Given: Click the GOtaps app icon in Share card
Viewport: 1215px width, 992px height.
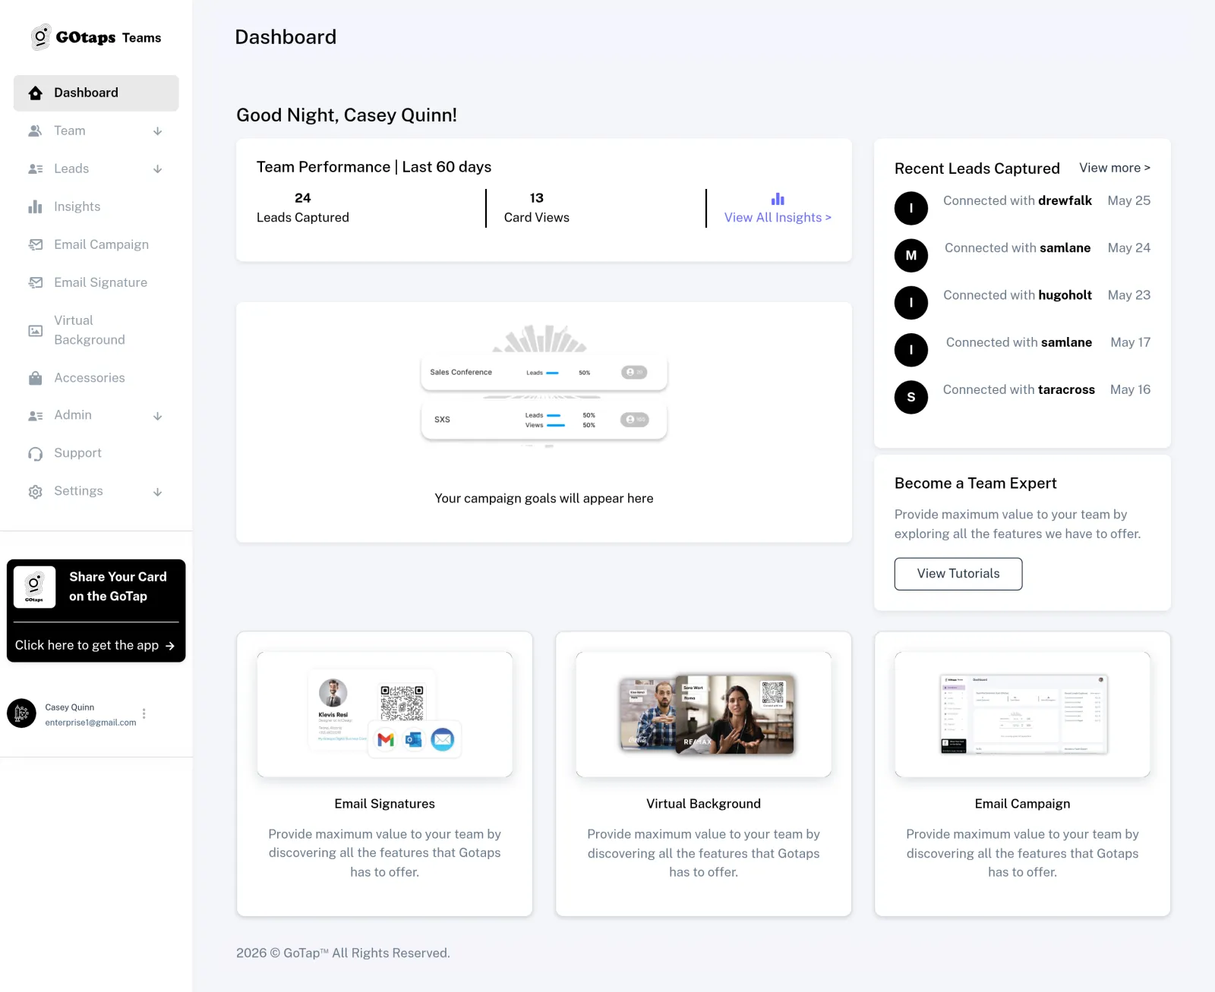Looking at the screenshot, I should coord(34,587).
